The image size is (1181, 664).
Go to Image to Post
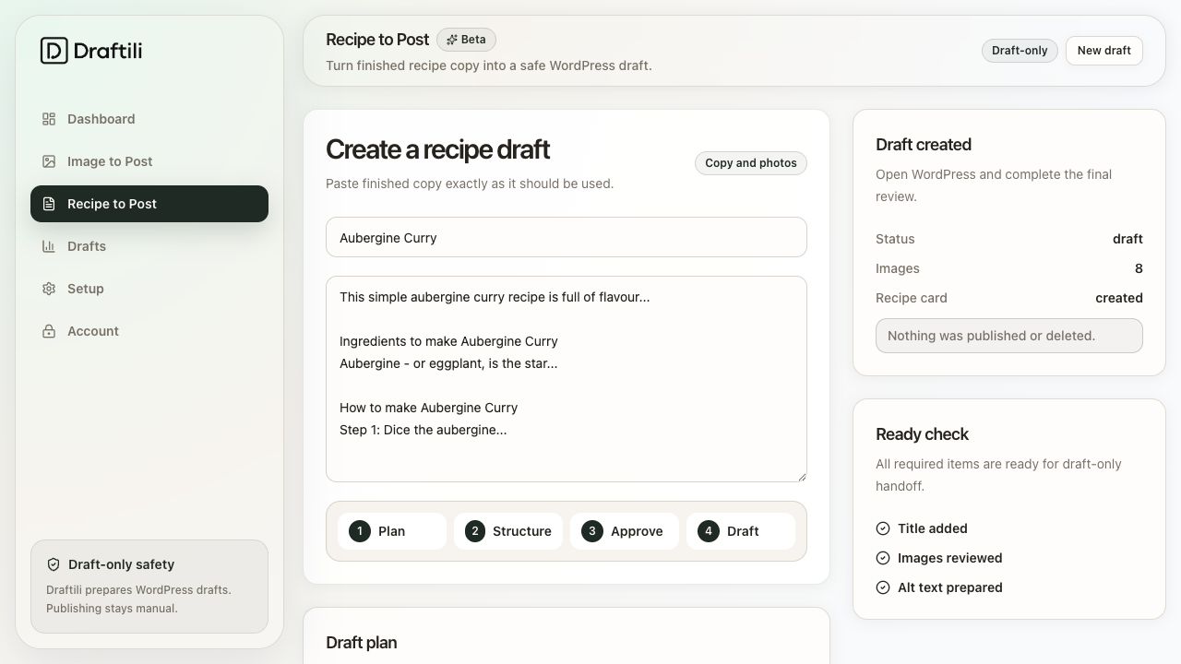[x=149, y=161]
